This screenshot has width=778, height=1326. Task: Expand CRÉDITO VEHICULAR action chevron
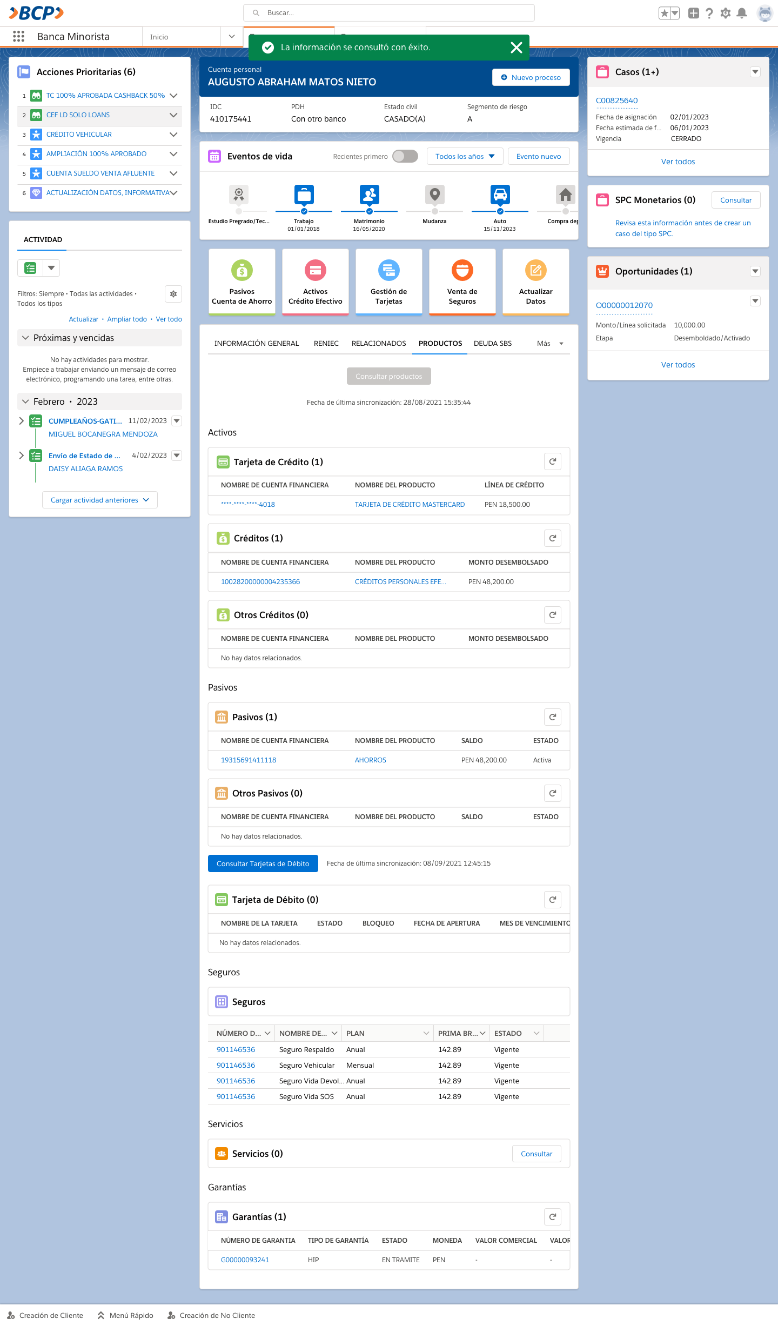click(173, 135)
